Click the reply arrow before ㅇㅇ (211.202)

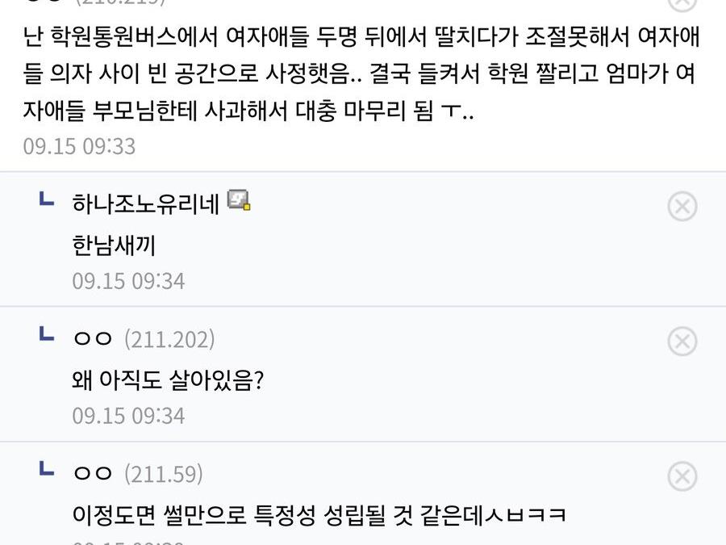pyautogui.click(x=47, y=334)
